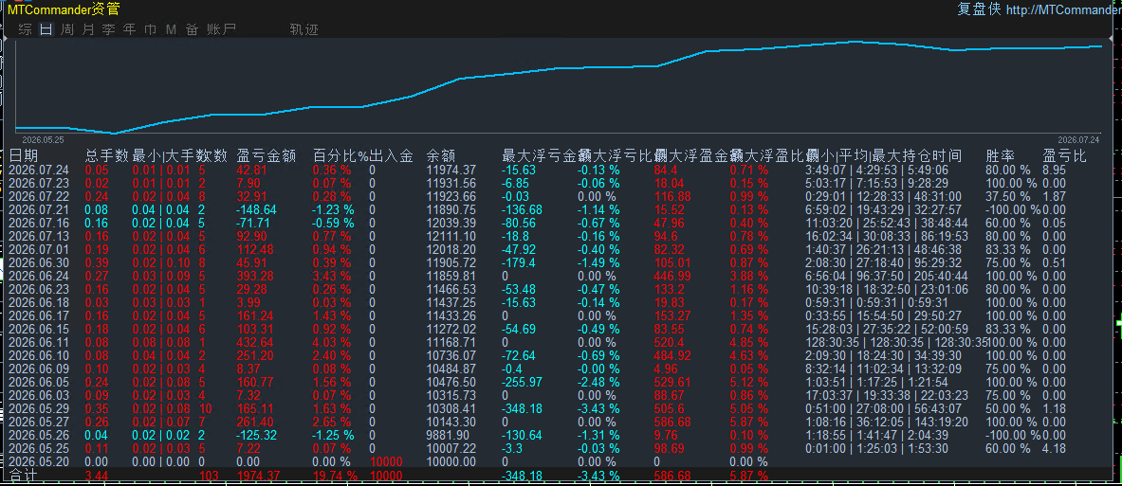Screen dimensions: 1122x486
Task: Select the 2026.06.24 date row
Action: coord(39,276)
